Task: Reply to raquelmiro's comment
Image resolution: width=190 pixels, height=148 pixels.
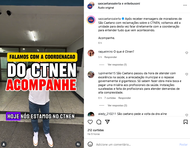Action: [110, 57]
